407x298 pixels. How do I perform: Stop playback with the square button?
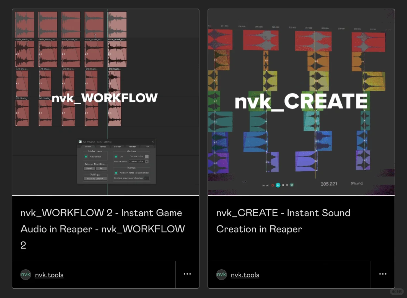pyautogui.click(x=283, y=185)
